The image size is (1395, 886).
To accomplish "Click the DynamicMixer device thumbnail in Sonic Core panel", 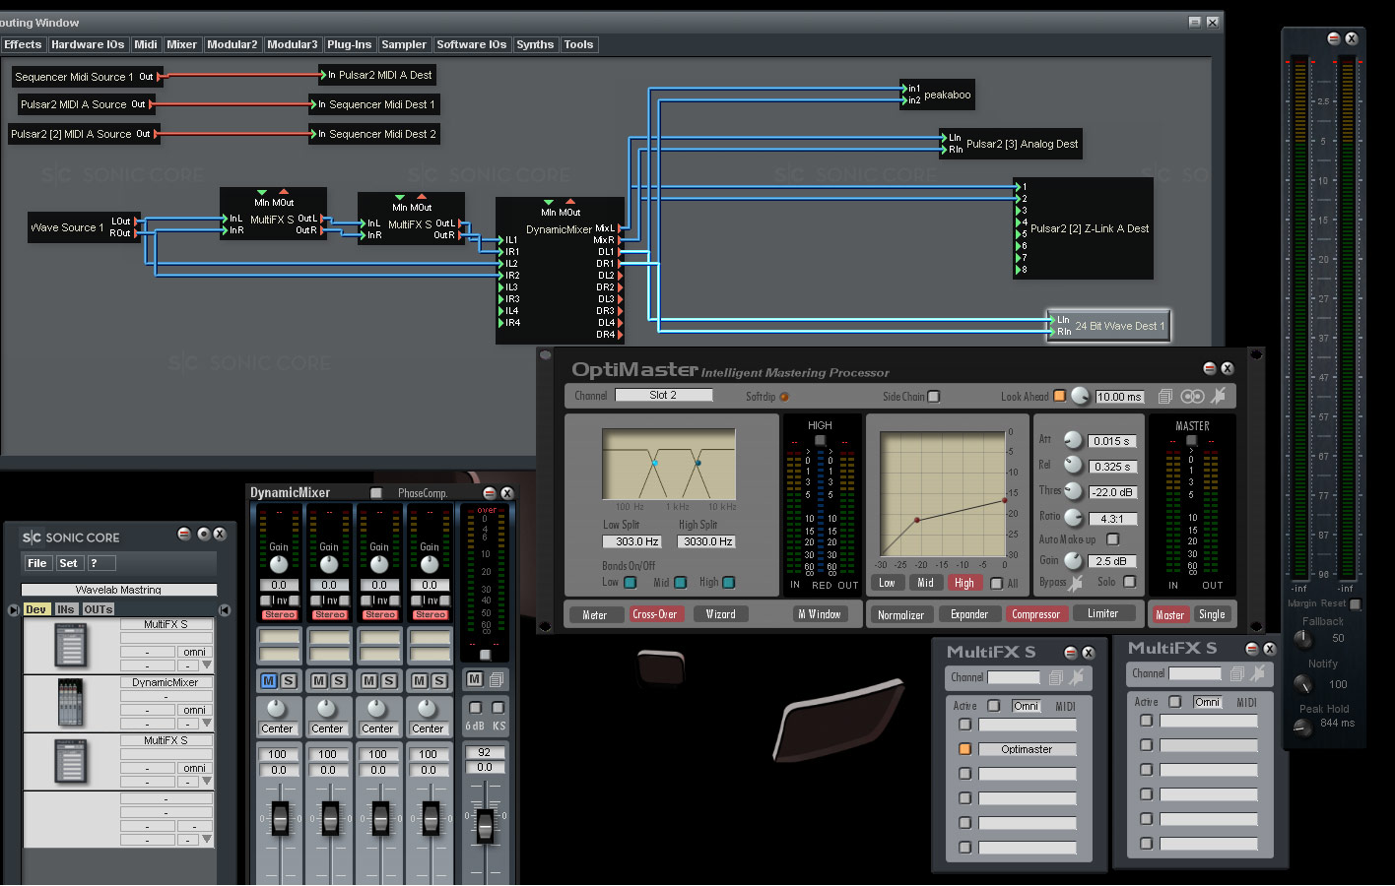I will click(x=71, y=704).
